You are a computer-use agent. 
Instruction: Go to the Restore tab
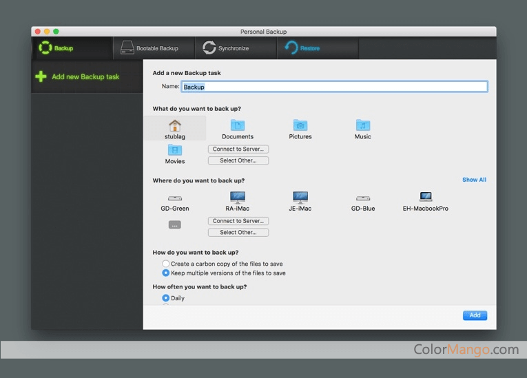pyautogui.click(x=302, y=48)
